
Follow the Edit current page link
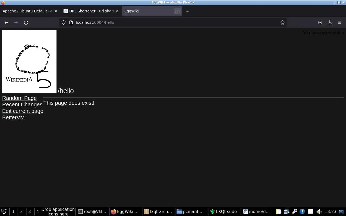pos(23,111)
